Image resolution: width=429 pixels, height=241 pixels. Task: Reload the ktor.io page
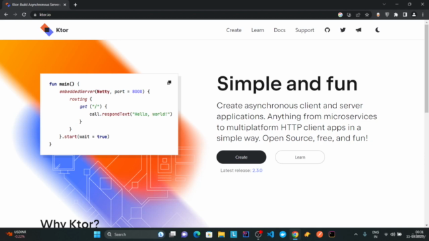[x=24, y=15]
